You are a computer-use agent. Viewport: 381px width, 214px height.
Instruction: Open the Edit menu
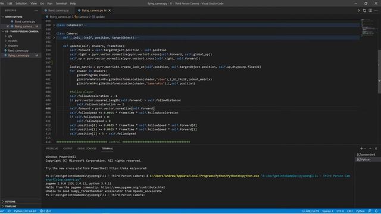(10, 4)
